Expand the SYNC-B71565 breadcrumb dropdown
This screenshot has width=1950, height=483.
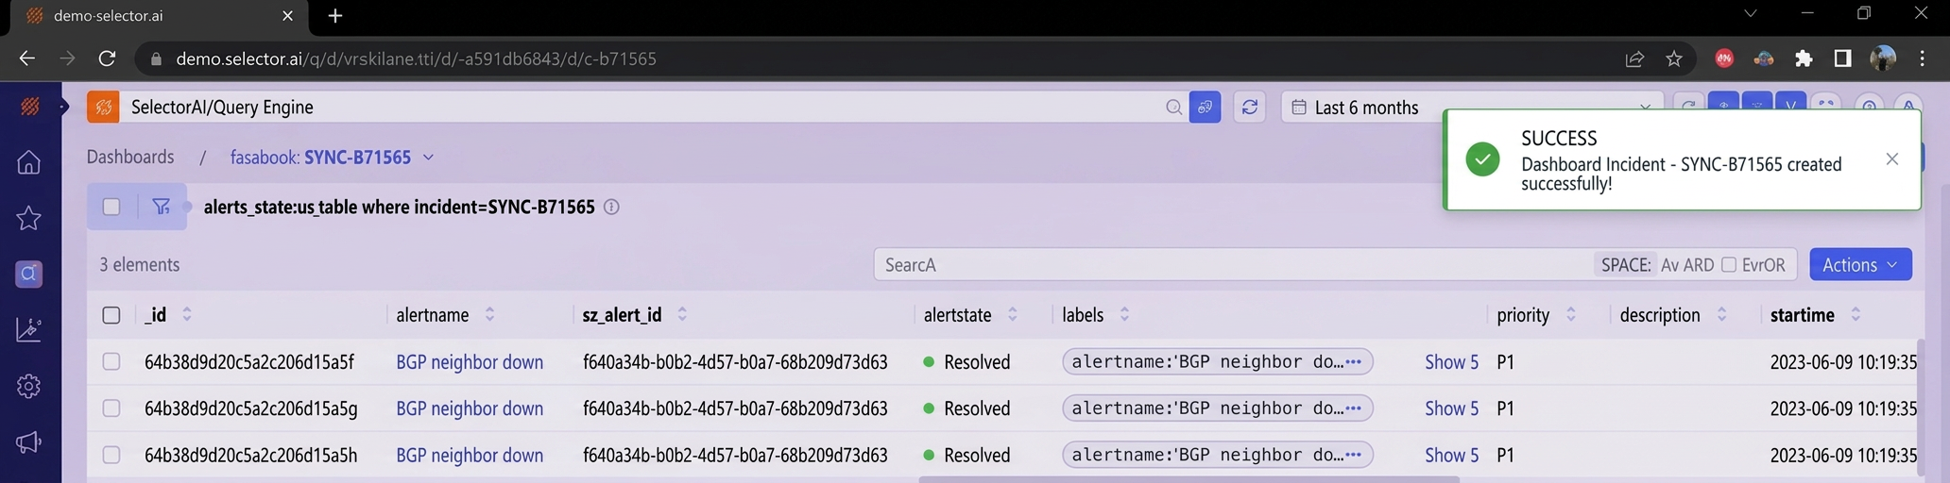point(428,158)
